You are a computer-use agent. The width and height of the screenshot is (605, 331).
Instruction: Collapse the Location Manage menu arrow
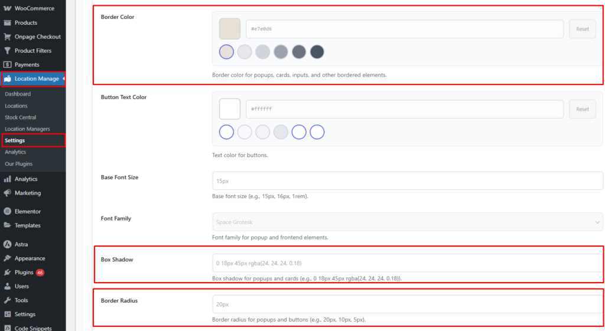point(63,78)
